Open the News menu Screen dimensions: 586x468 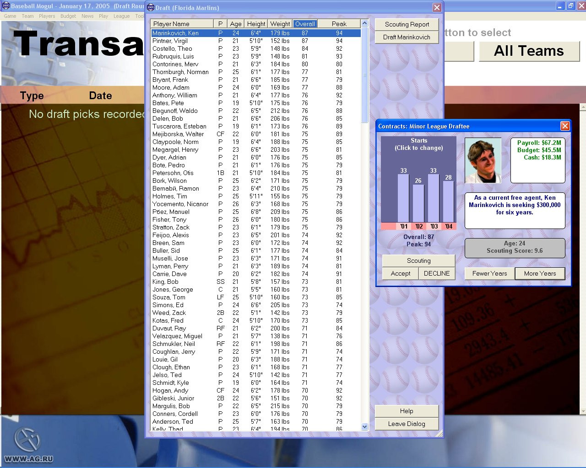pyautogui.click(x=87, y=16)
